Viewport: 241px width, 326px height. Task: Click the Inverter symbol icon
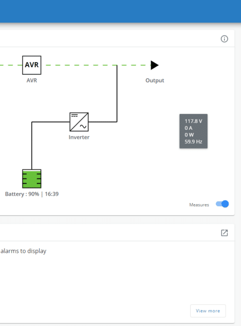(79, 122)
